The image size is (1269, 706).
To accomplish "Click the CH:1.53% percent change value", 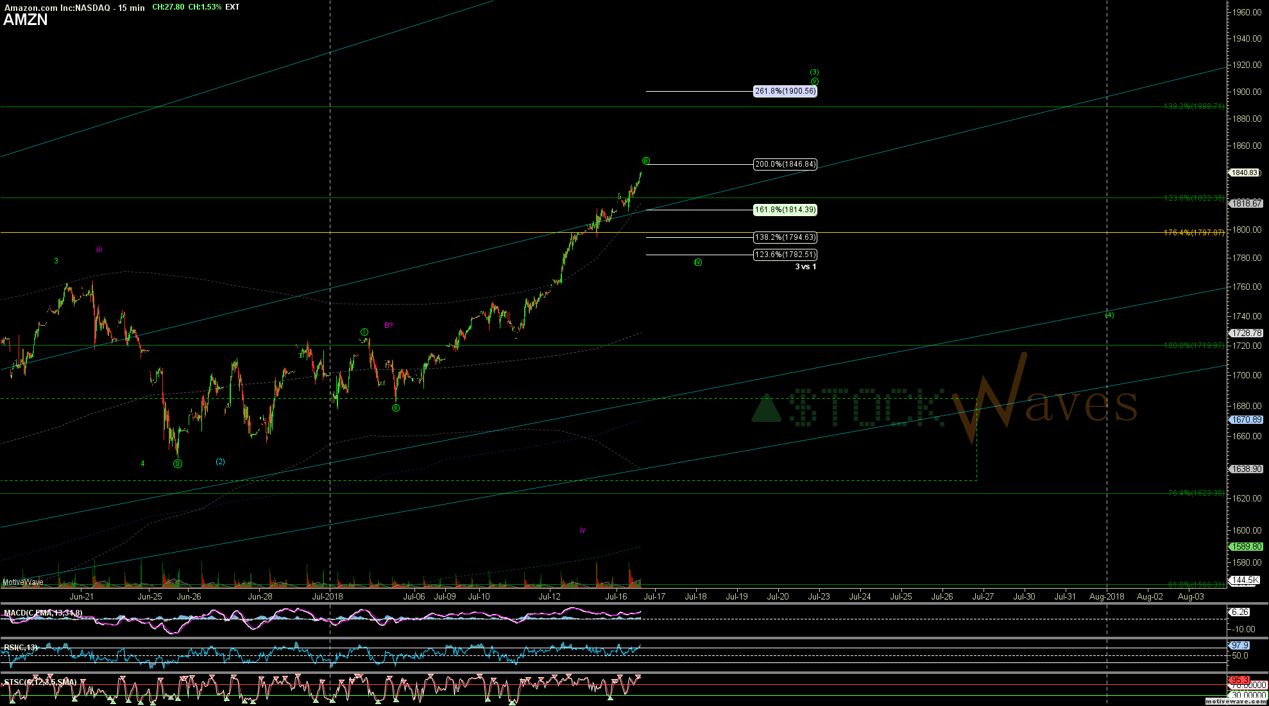I will [x=205, y=7].
